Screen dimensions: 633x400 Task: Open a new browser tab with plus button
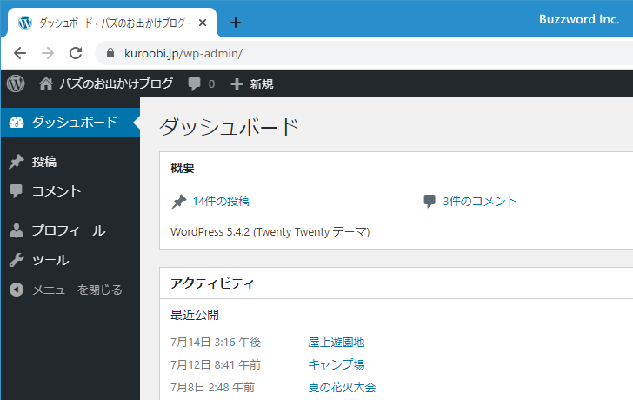(235, 23)
